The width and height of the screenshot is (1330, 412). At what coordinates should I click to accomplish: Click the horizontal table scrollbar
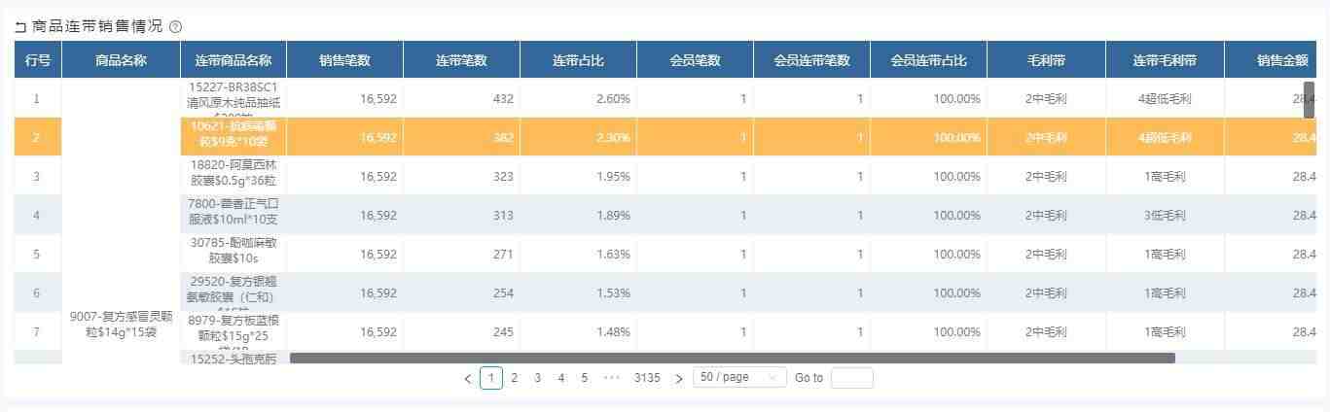(733, 358)
